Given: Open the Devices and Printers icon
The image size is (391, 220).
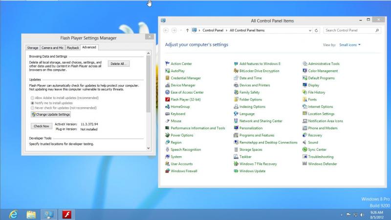Looking at the screenshot, I should click(236, 85).
